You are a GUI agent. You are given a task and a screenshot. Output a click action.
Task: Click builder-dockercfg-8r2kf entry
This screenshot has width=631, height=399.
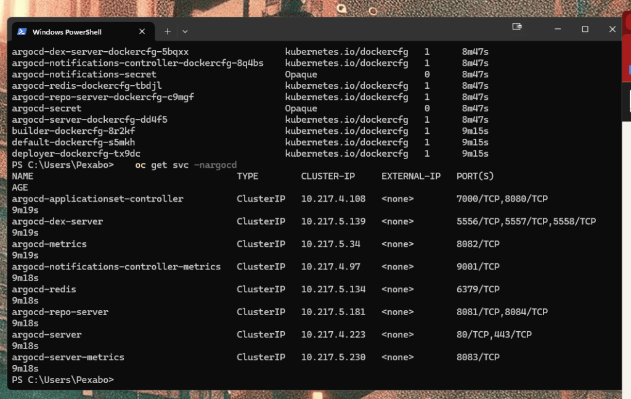73,131
